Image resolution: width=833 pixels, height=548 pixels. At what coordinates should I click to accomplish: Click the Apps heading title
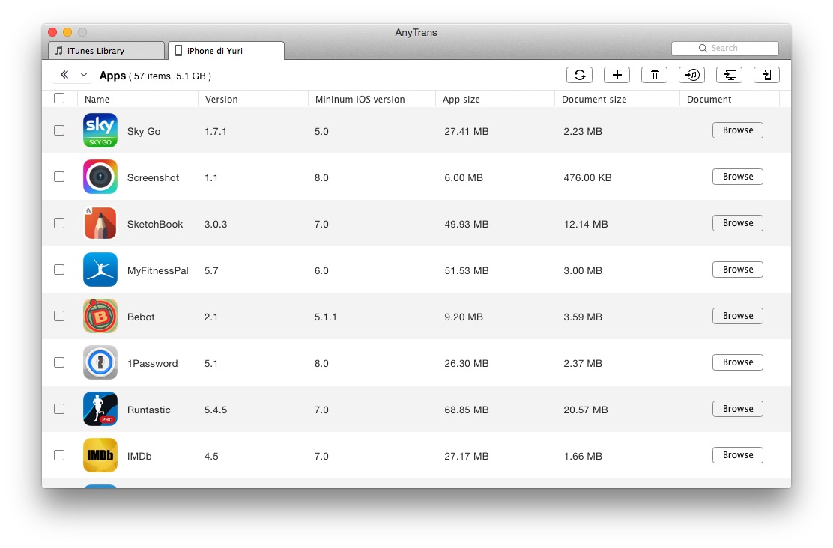pos(112,76)
